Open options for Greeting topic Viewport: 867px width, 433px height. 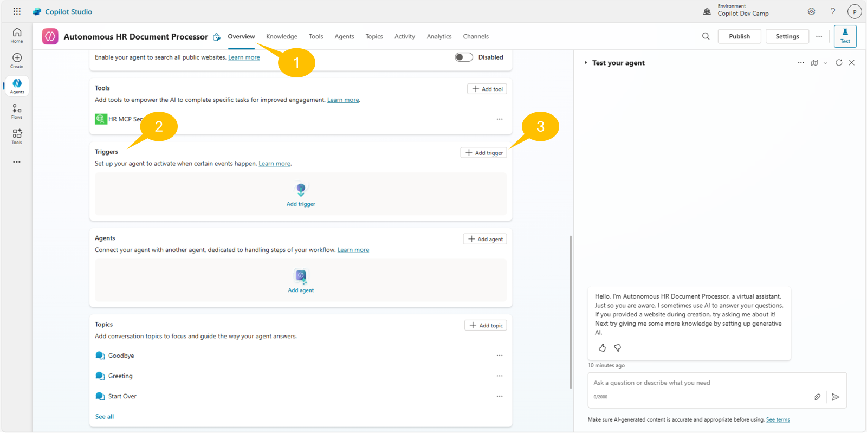(500, 376)
